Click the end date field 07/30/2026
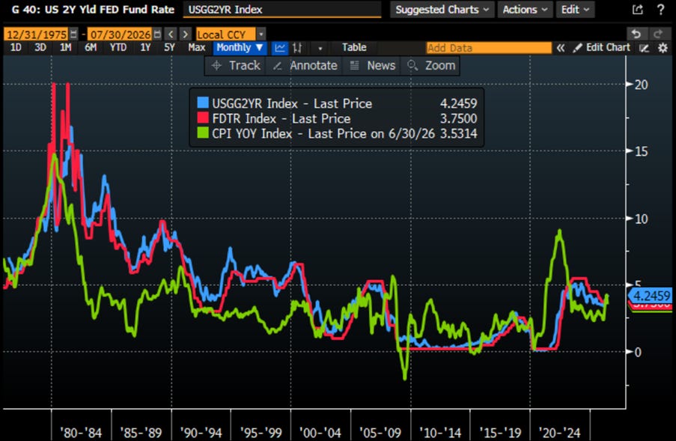Image resolution: width=676 pixels, height=441 pixels. (x=120, y=34)
